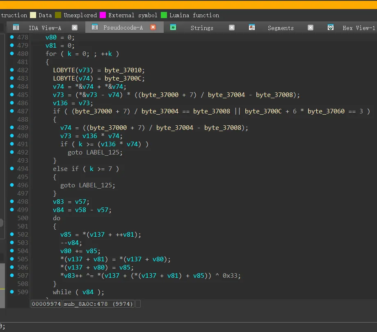Click byte_37060 on line 487
This screenshot has width=377, height=332.
coord(326,111)
